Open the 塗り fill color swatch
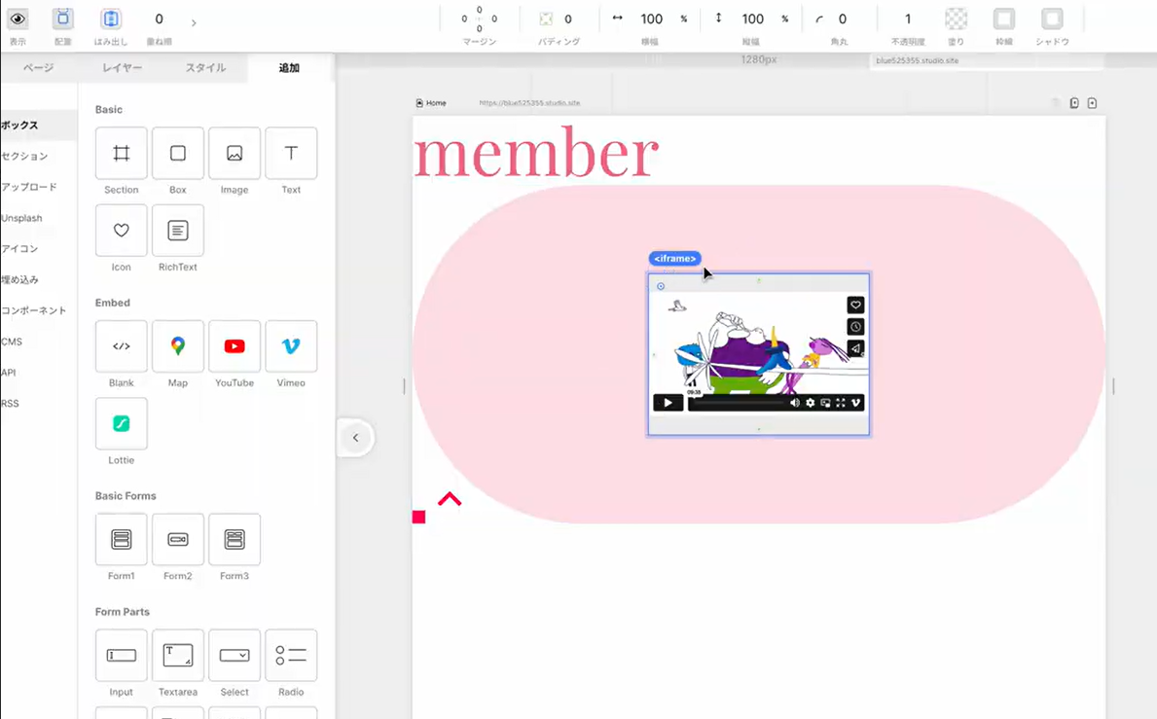The width and height of the screenshot is (1157, 719). tap(957, 19)
